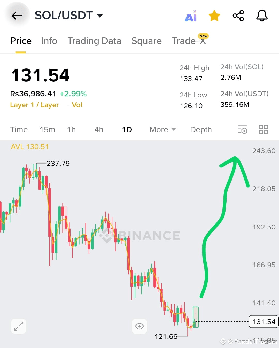Open the Square tab

click(x=146, y=41)
